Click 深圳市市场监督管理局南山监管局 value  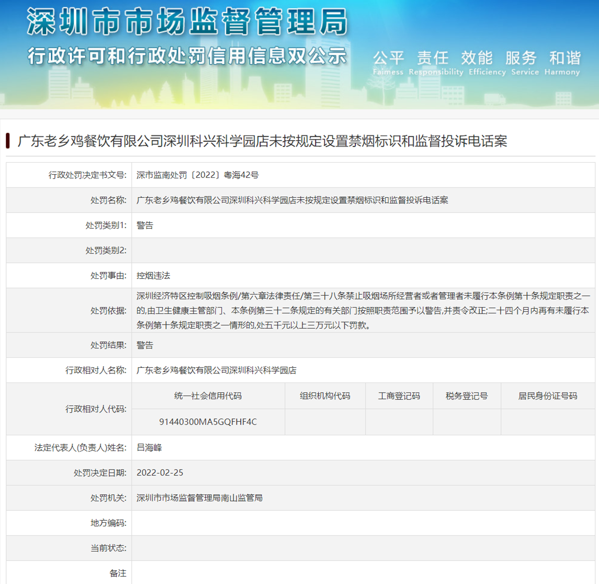coord(199,498)
